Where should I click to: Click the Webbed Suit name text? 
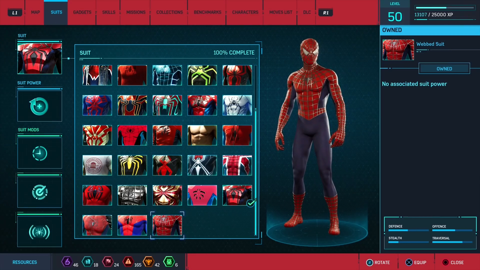click(x=430, y=44)
